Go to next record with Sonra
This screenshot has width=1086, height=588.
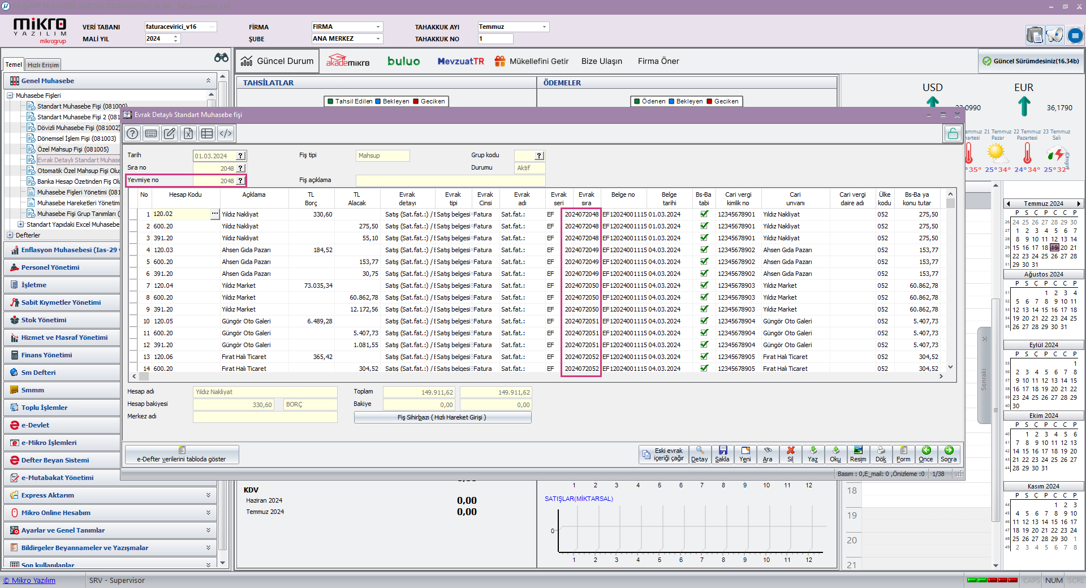[x=949, y=453]
